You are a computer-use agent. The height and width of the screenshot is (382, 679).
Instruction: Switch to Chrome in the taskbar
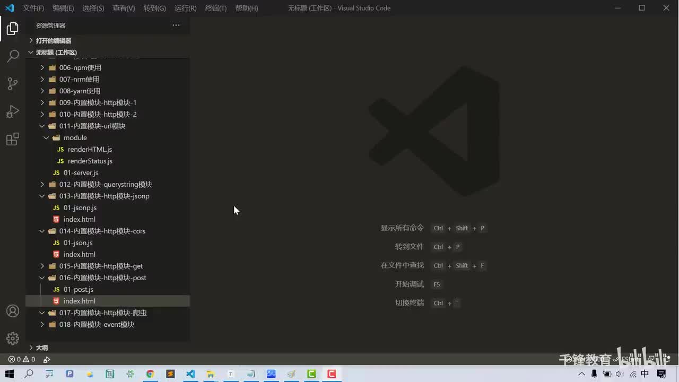coord(150,374)
